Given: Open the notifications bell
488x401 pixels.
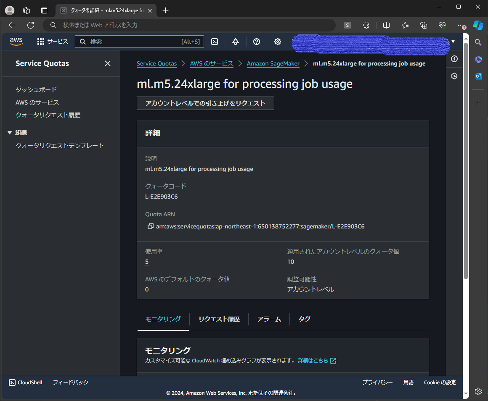Looking at the screenshot, I should pos(236,42).
